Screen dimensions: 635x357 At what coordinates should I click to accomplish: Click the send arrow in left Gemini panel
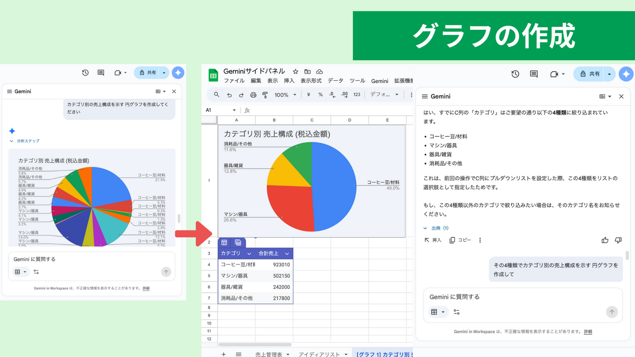[166, 272]
